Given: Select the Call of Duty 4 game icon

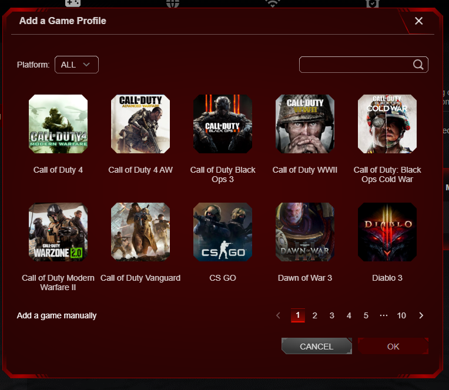Looking at the screenshot, I should coord(58,124).
